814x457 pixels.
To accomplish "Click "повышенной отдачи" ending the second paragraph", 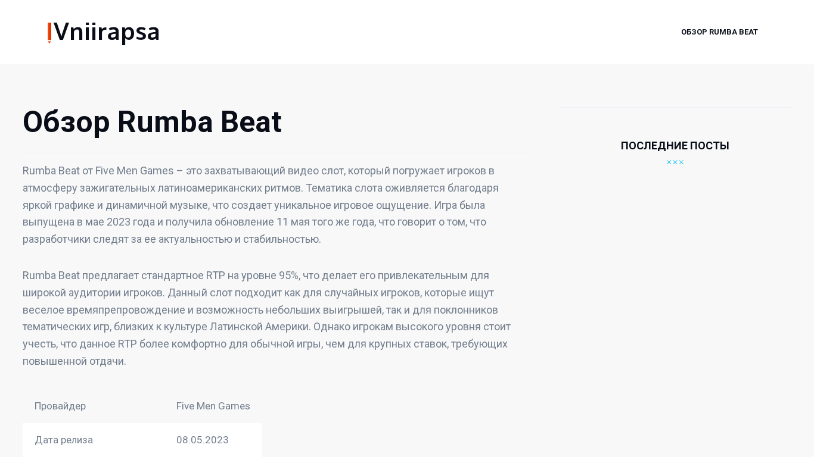I will (73, 361).
